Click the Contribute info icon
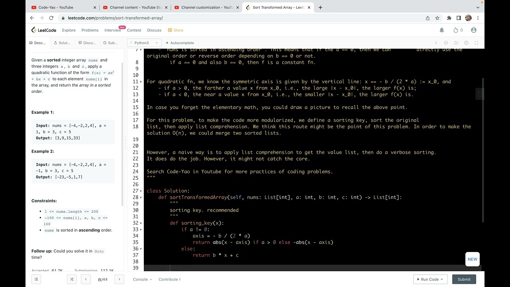Screen dimensions: 510x287 click(x=180, y=279)
